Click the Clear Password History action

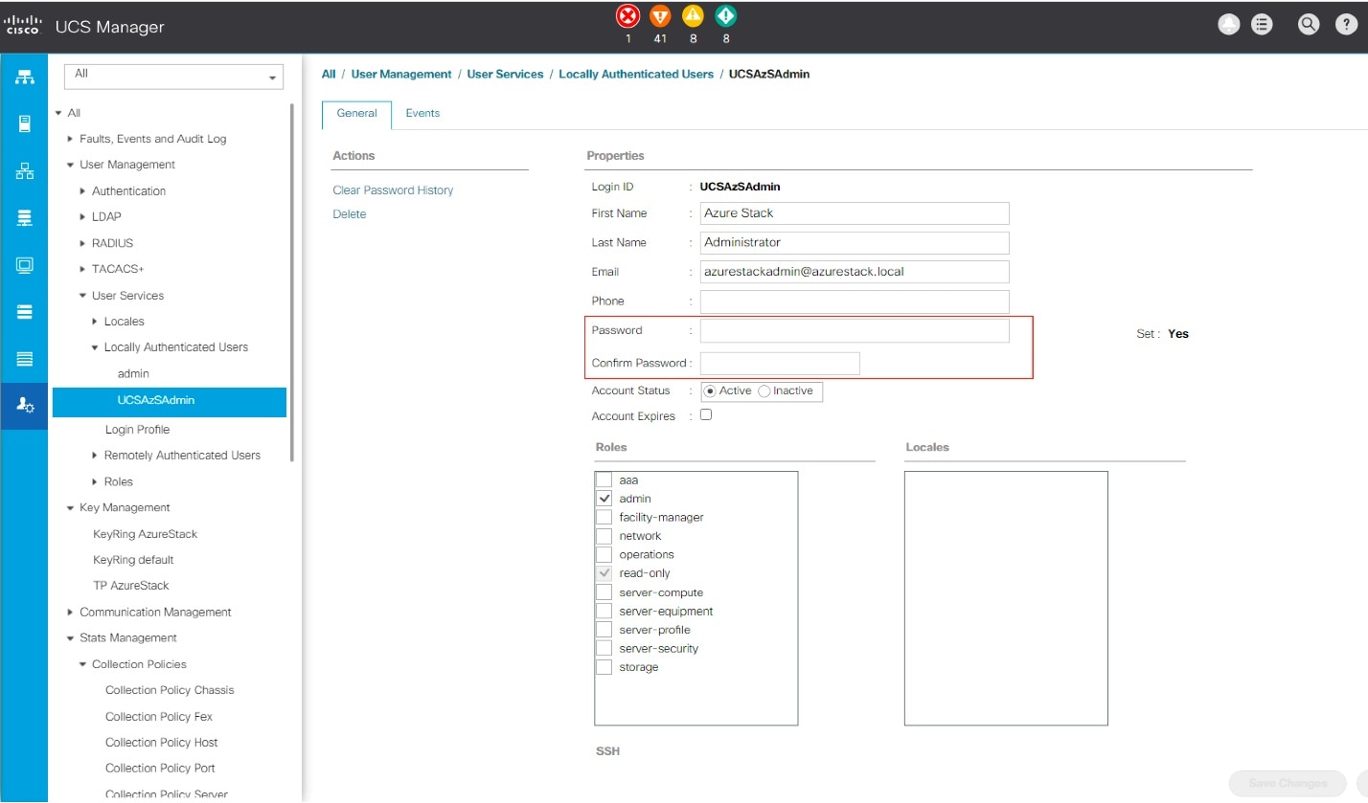point(393,190)
